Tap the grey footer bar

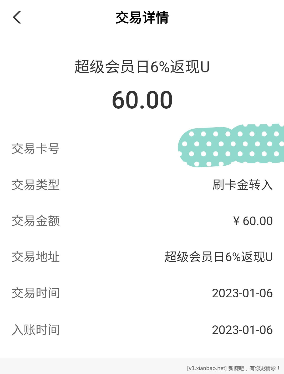point(142,366)
